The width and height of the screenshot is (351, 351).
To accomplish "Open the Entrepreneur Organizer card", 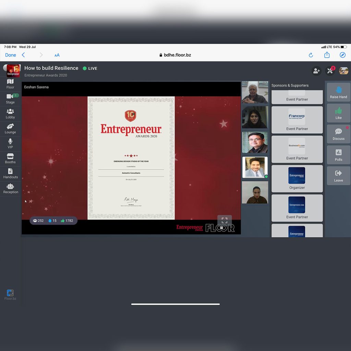I will click(x=297, y=179).
